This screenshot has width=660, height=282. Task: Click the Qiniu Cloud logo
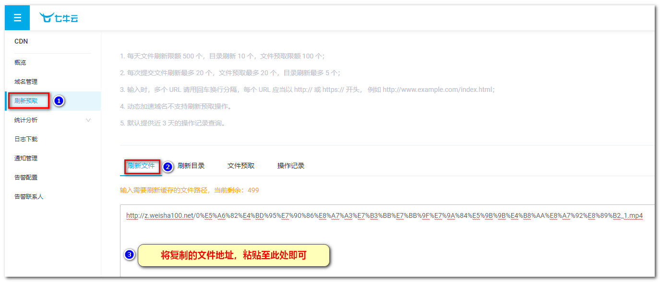[59, 18]
